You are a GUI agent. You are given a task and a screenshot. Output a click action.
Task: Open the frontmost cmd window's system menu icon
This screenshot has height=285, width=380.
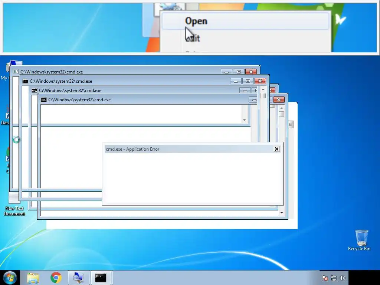click(x=44, y=100)
